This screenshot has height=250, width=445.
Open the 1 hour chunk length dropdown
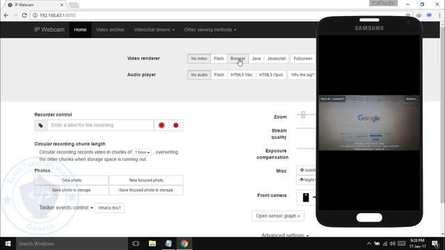point(142,152)
